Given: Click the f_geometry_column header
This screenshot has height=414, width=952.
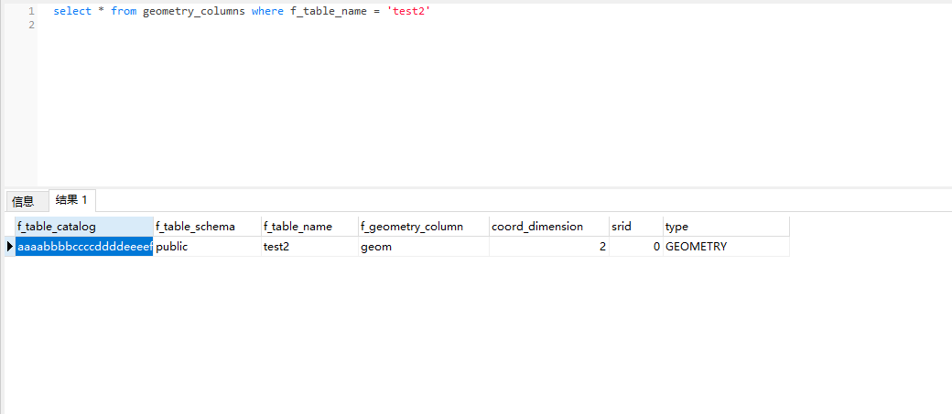Looking at the screenshot, I should [x=424, y=227].
